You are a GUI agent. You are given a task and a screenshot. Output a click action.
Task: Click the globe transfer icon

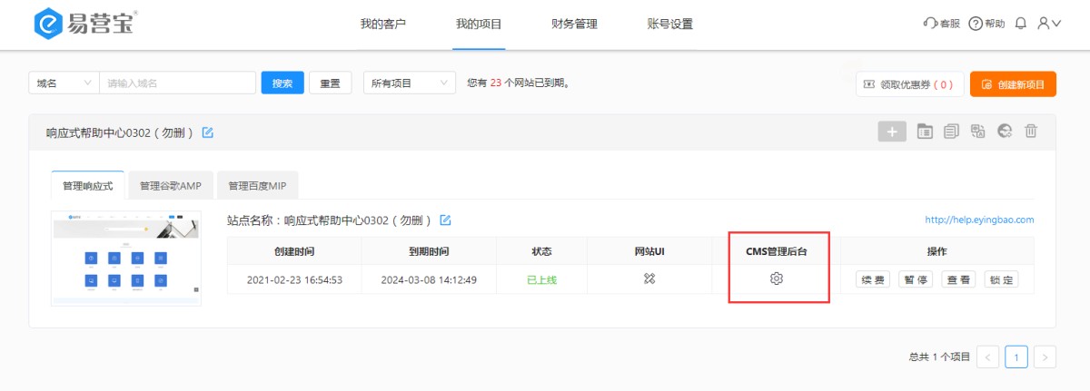pyautogui.click(x=1005, y=132)
